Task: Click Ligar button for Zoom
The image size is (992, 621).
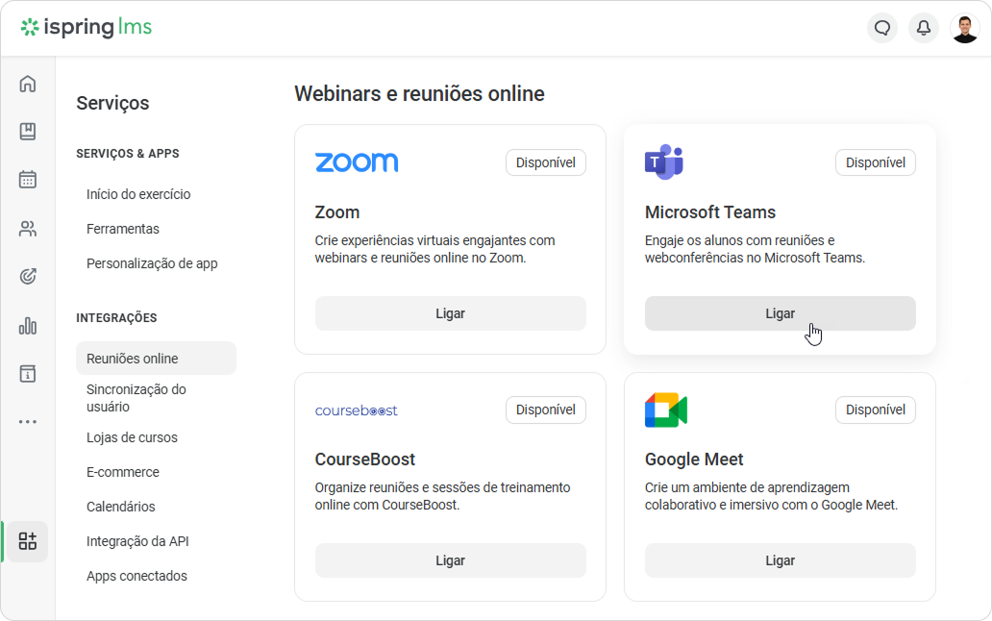Action: click(451, 313)
